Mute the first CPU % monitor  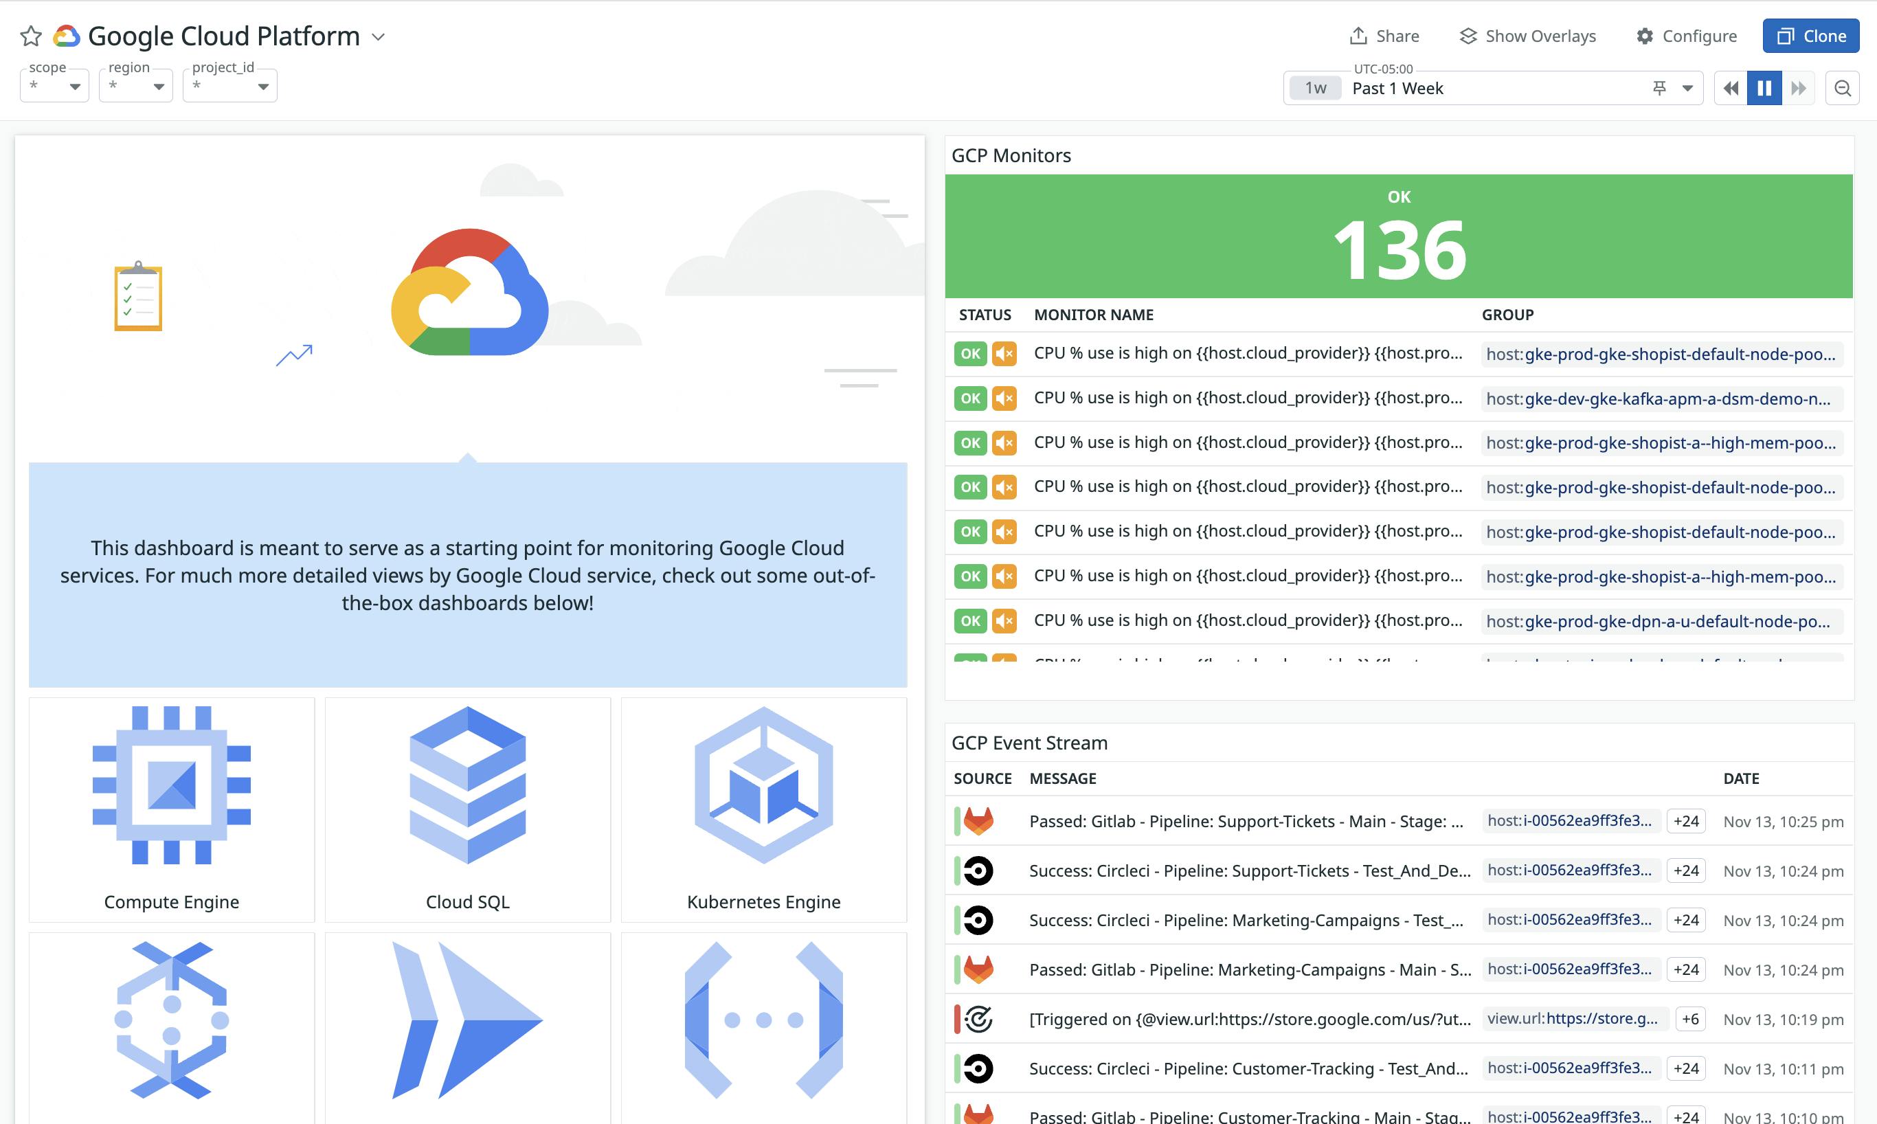(1004, 353)
